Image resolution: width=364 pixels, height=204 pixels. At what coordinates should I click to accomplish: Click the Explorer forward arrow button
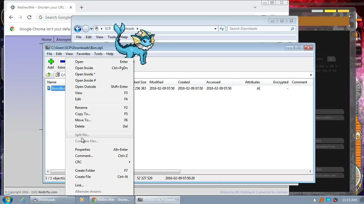tap(86, 29)
